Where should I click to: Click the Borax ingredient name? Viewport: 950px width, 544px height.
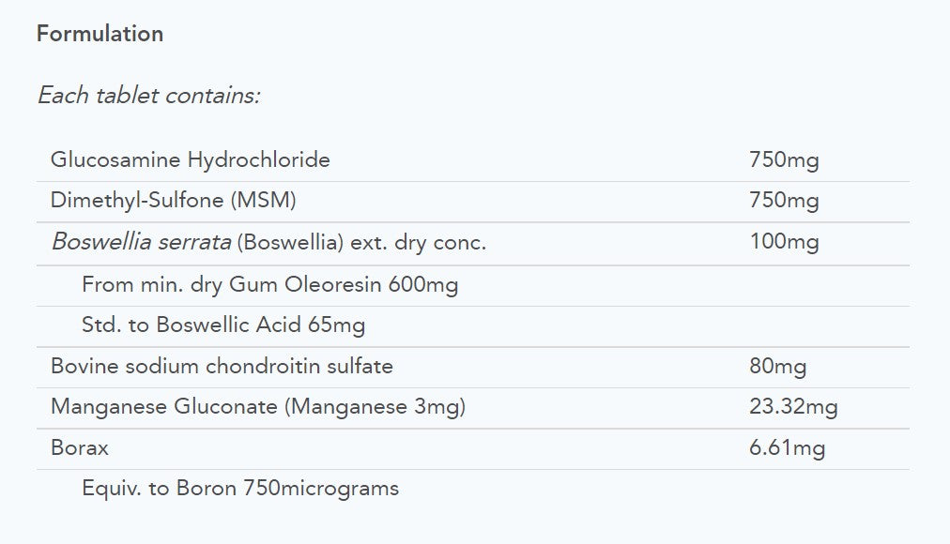(x=80, y=448)
